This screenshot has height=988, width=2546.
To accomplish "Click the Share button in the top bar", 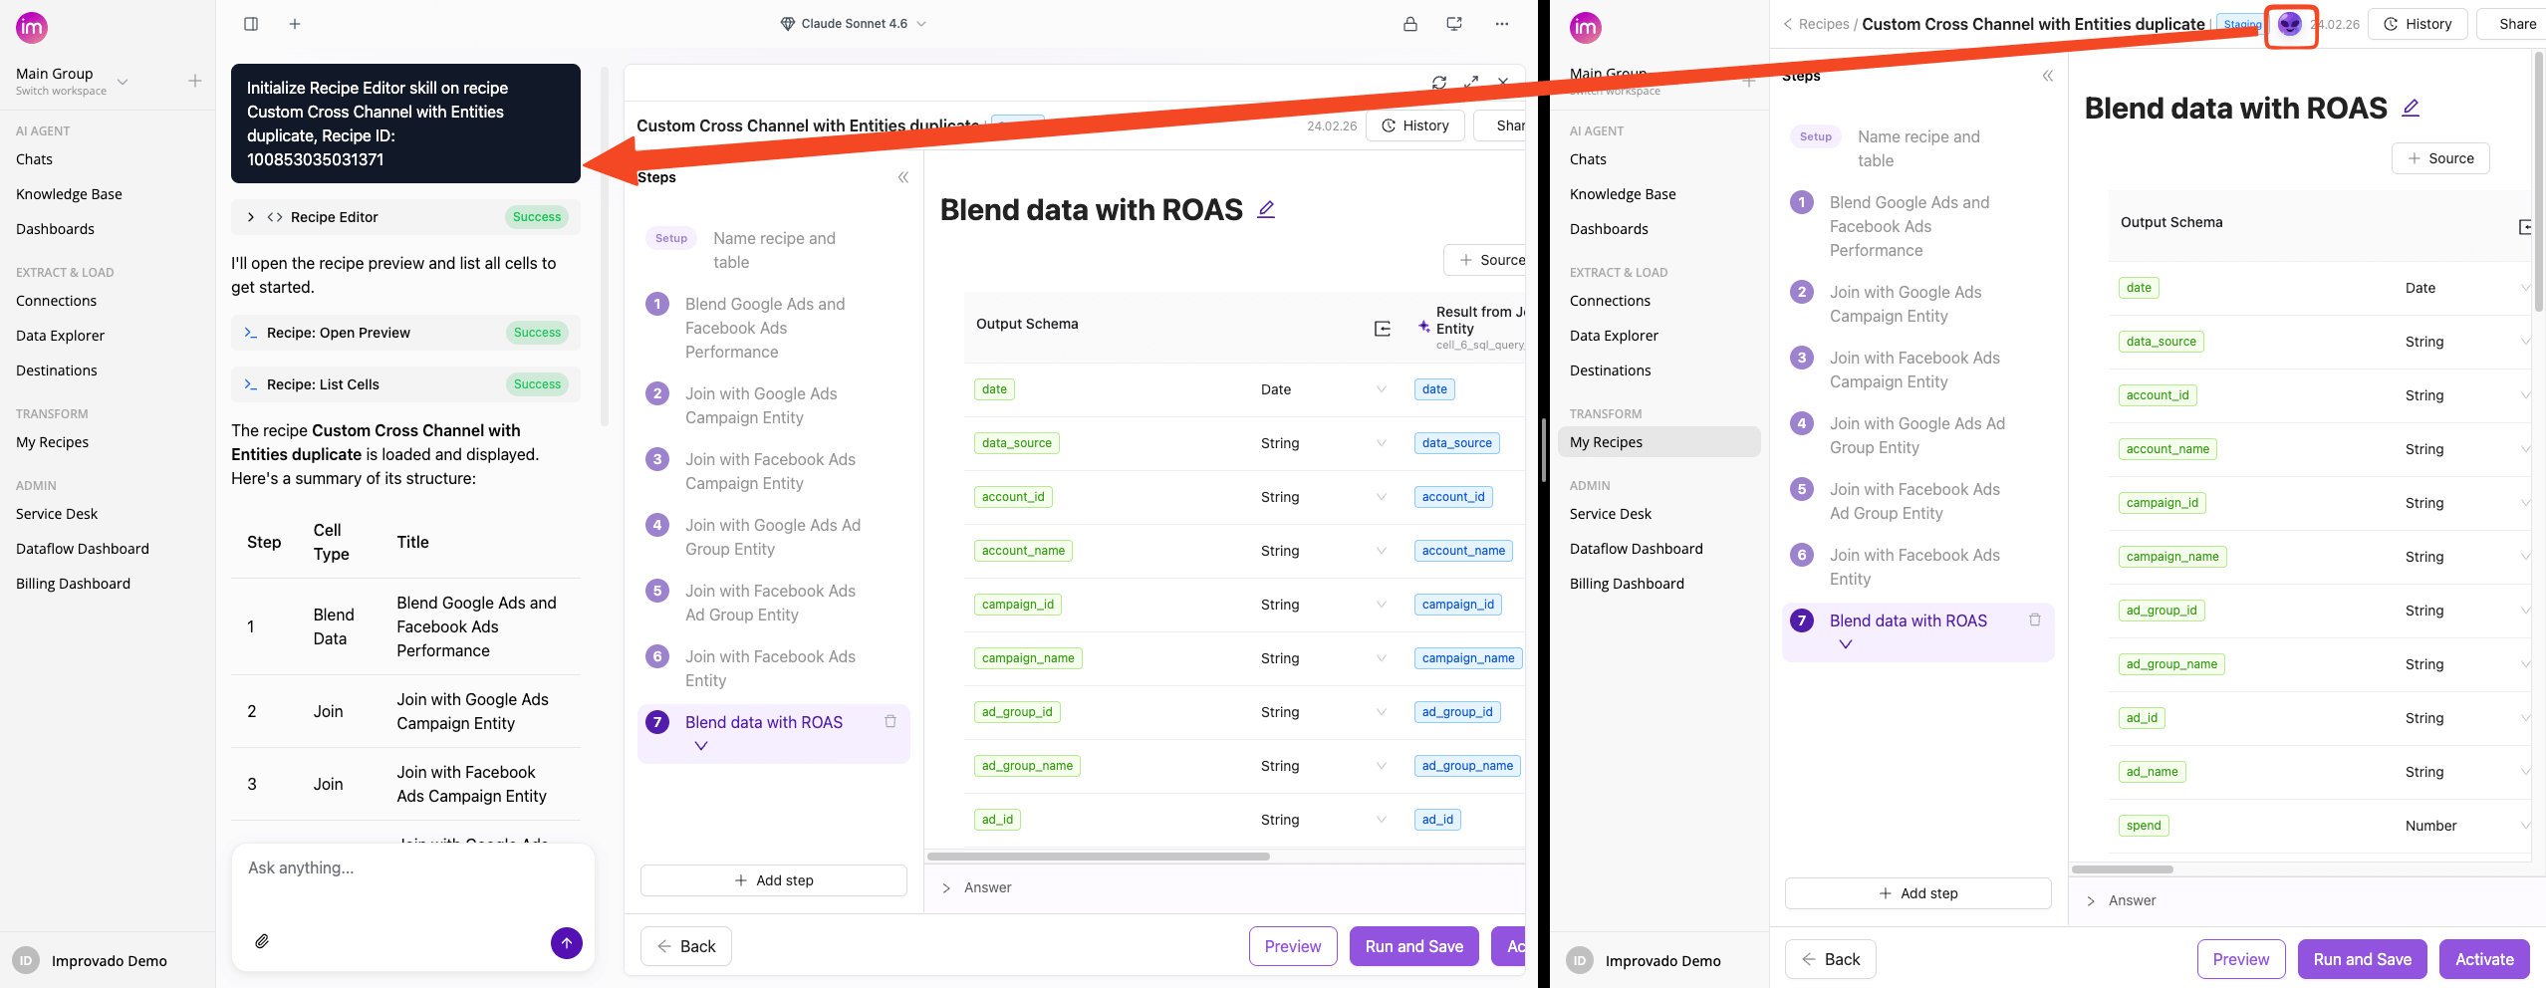I will pyautogui.click(x=2516, y=24).
